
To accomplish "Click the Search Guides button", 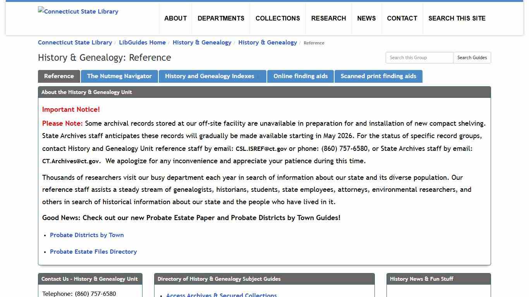I will [x=472, y=57].
